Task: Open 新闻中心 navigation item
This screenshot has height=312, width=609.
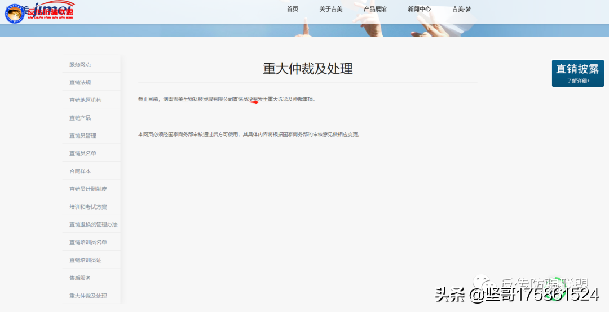Action: click(x=419, y=9)
